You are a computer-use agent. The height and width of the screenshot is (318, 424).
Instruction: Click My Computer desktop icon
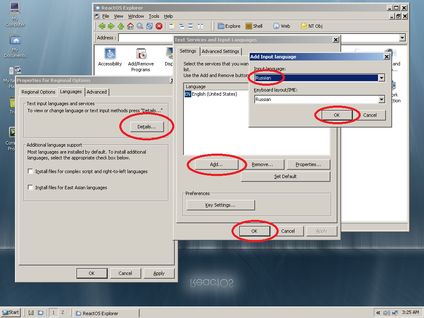pyautogui.click(x=15, y=14)
